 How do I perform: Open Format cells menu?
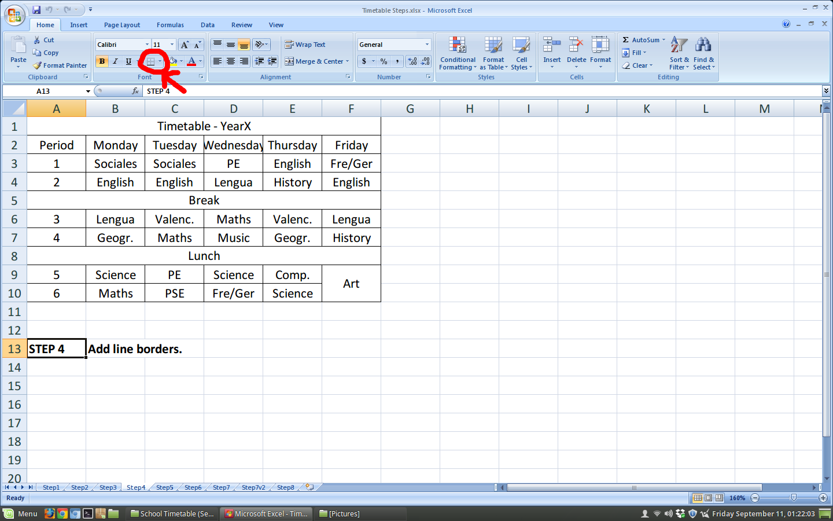tap(600, 52)
